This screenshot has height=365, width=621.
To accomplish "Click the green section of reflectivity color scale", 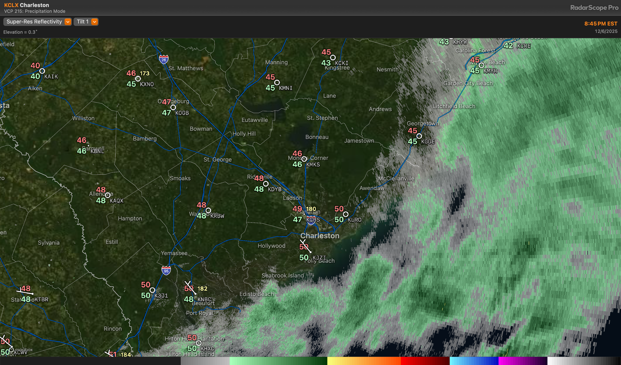I will [x=278, y=361].
